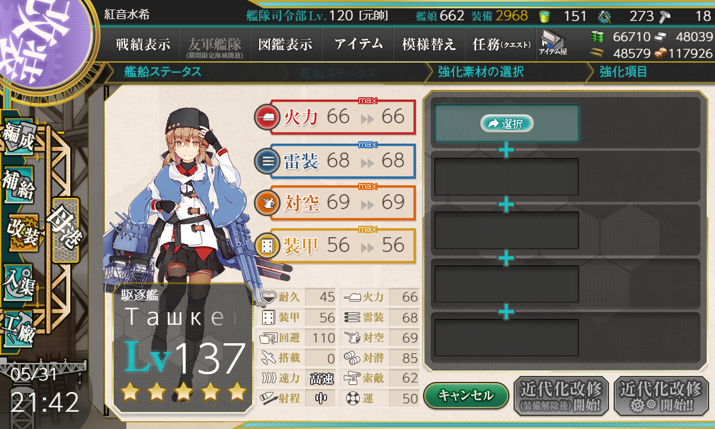The image size is (715, 429).
Task: Open 任務 (クエスト) quests menu
Action: click(500, 44)
